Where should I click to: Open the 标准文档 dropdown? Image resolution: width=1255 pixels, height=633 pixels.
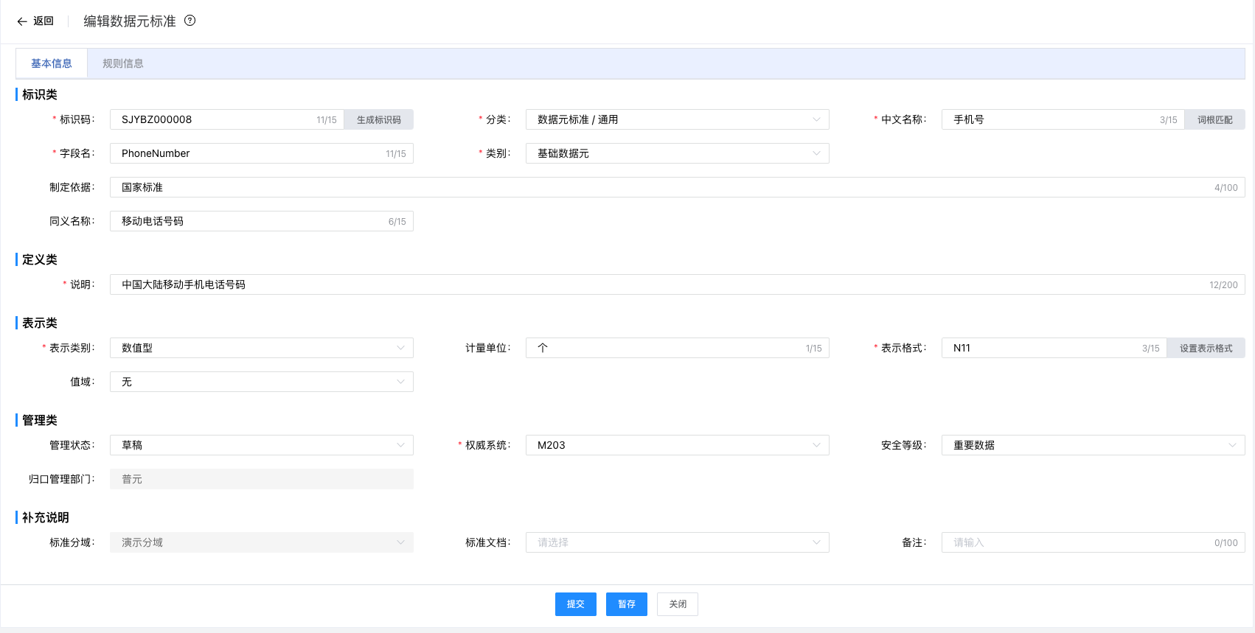677,542
